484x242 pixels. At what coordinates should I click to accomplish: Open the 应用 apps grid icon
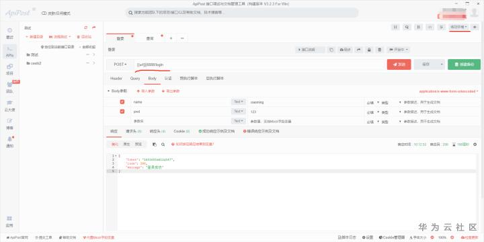[x=9, y=221]
